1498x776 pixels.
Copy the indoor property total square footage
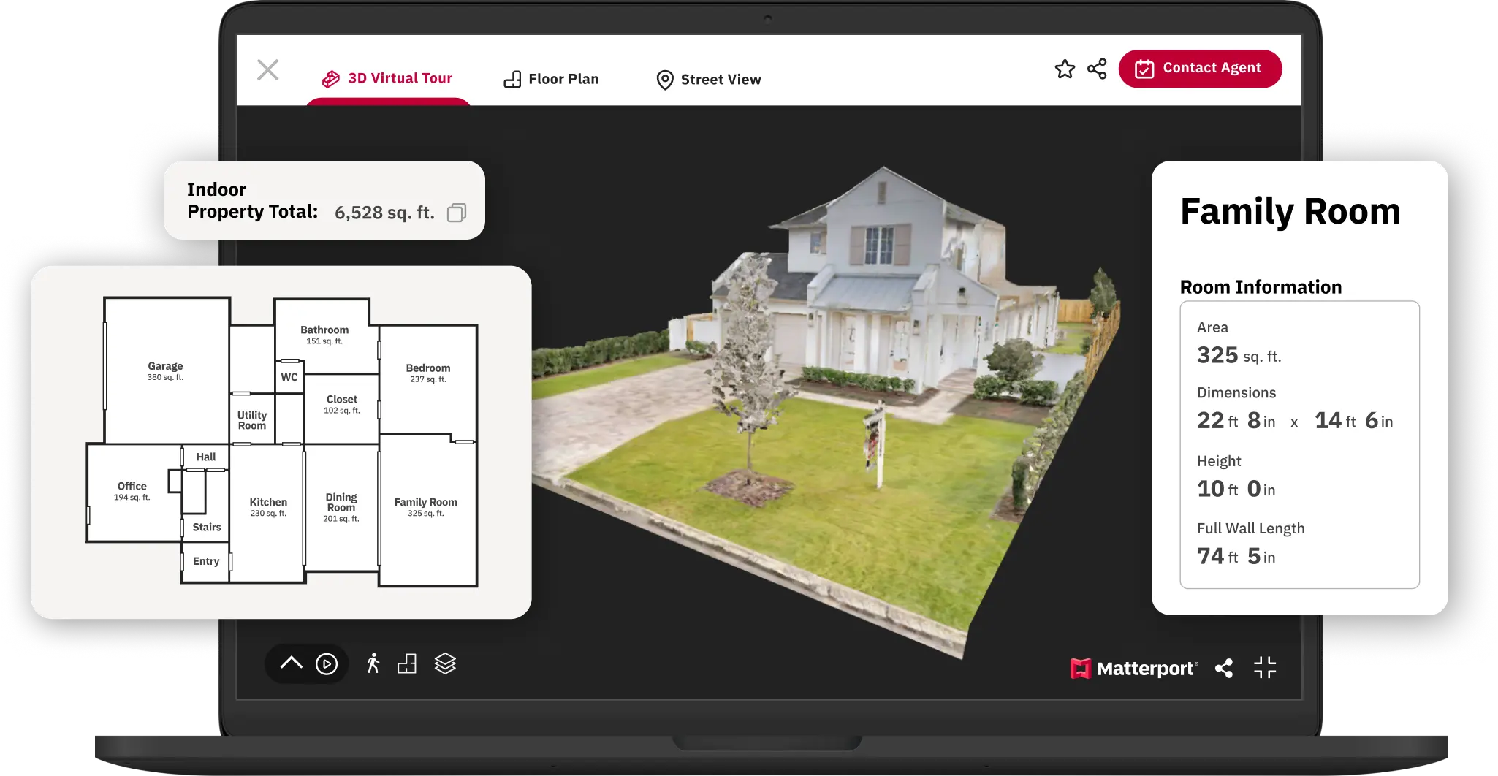click(457, 213)
